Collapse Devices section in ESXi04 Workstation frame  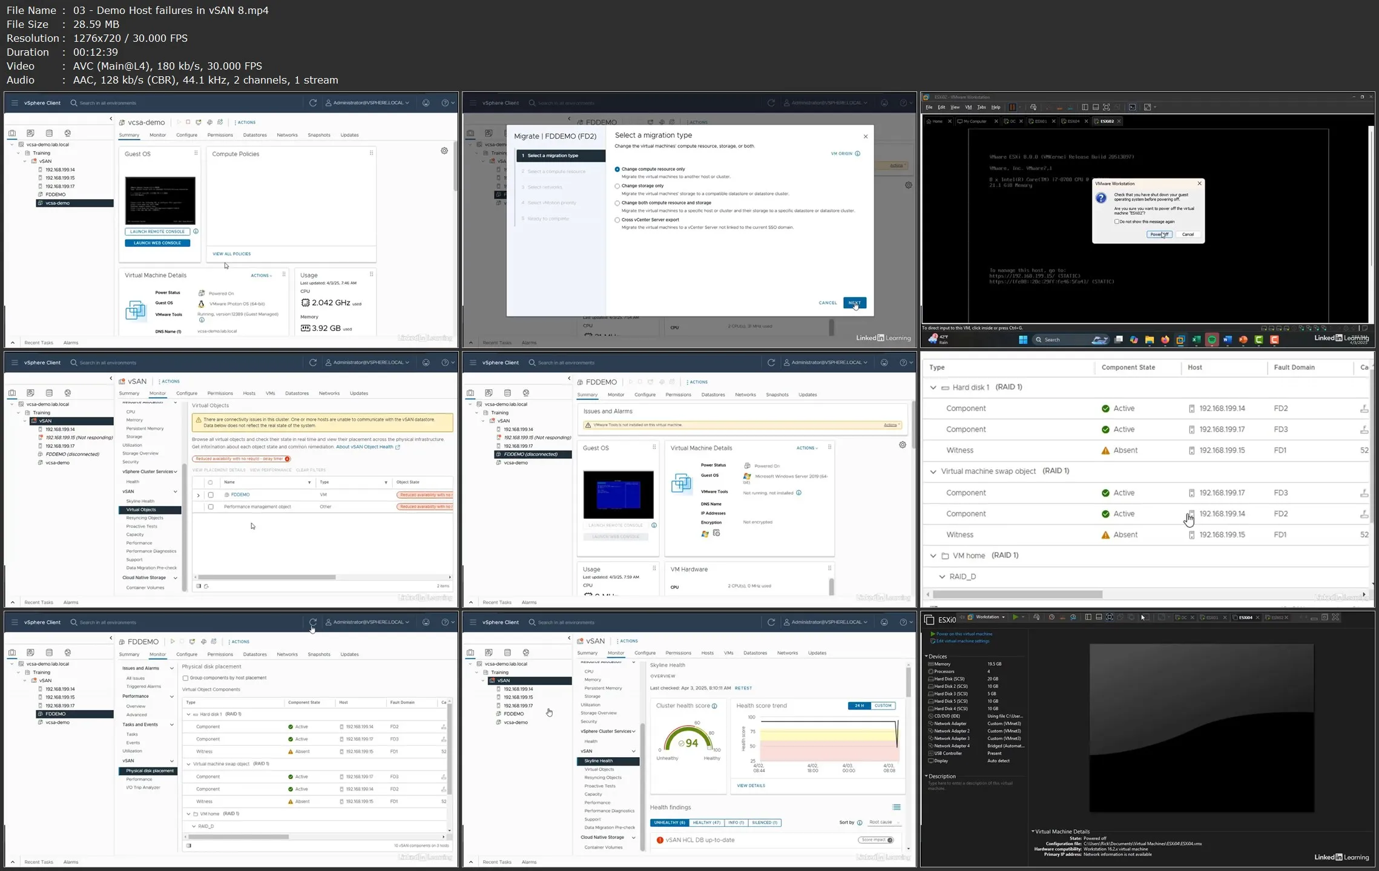926,657
